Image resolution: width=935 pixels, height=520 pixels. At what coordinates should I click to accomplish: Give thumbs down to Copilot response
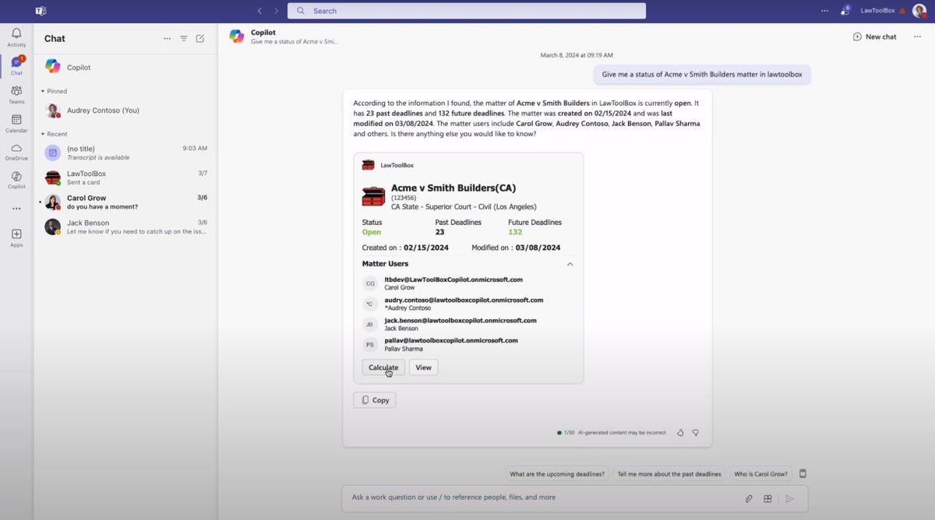pyautogui.click(x=696, y=432)
